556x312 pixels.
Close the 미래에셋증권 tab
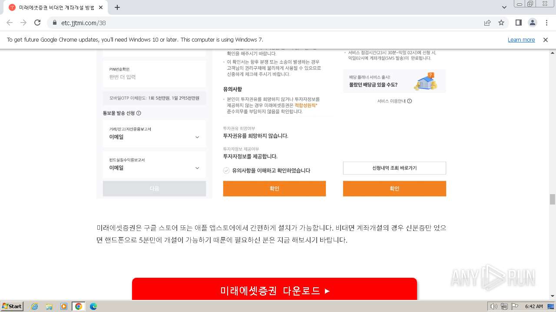(101, 7)
